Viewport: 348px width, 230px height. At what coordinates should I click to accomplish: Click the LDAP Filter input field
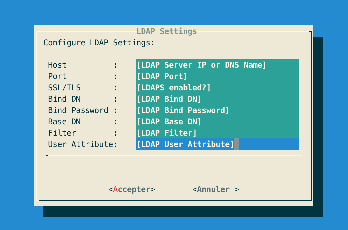[218, 133]
